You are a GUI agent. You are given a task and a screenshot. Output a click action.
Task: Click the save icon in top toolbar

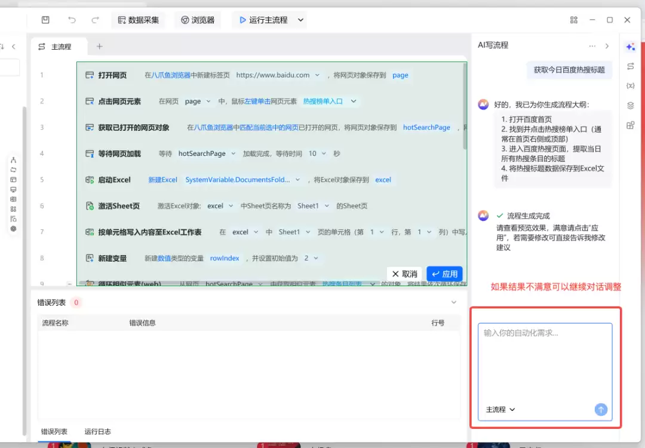pyautogui.click(x=45, y=20)
